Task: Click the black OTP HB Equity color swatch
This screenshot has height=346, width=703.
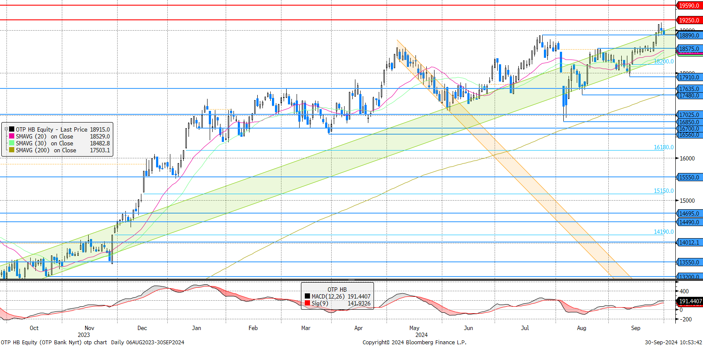Action: (x=12, y=129)
